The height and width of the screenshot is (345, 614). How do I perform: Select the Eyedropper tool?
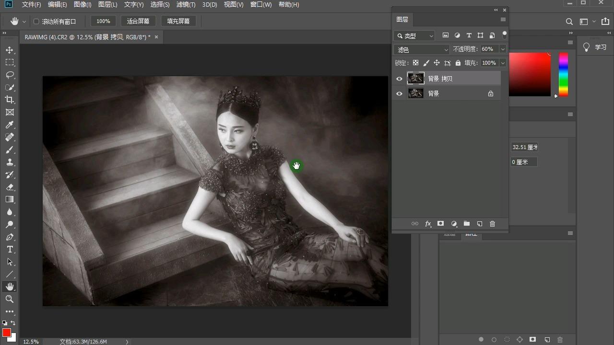(x=10, y=125)
